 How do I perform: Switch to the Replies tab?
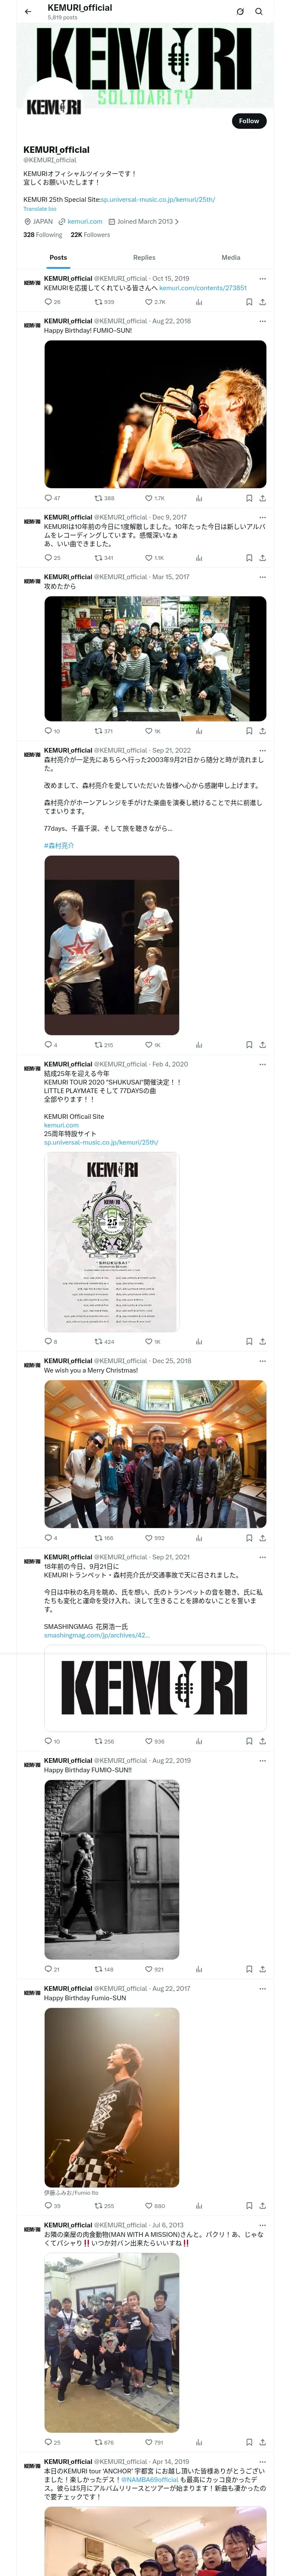144,258
